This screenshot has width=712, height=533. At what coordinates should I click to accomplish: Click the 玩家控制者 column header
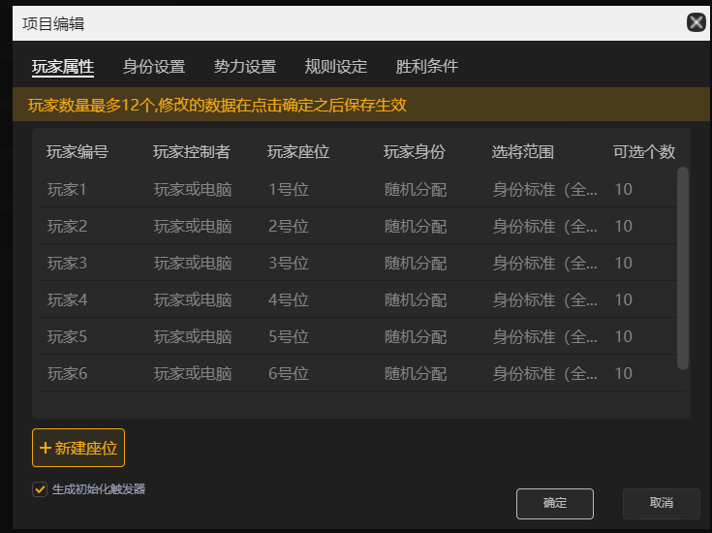(192, 152)
